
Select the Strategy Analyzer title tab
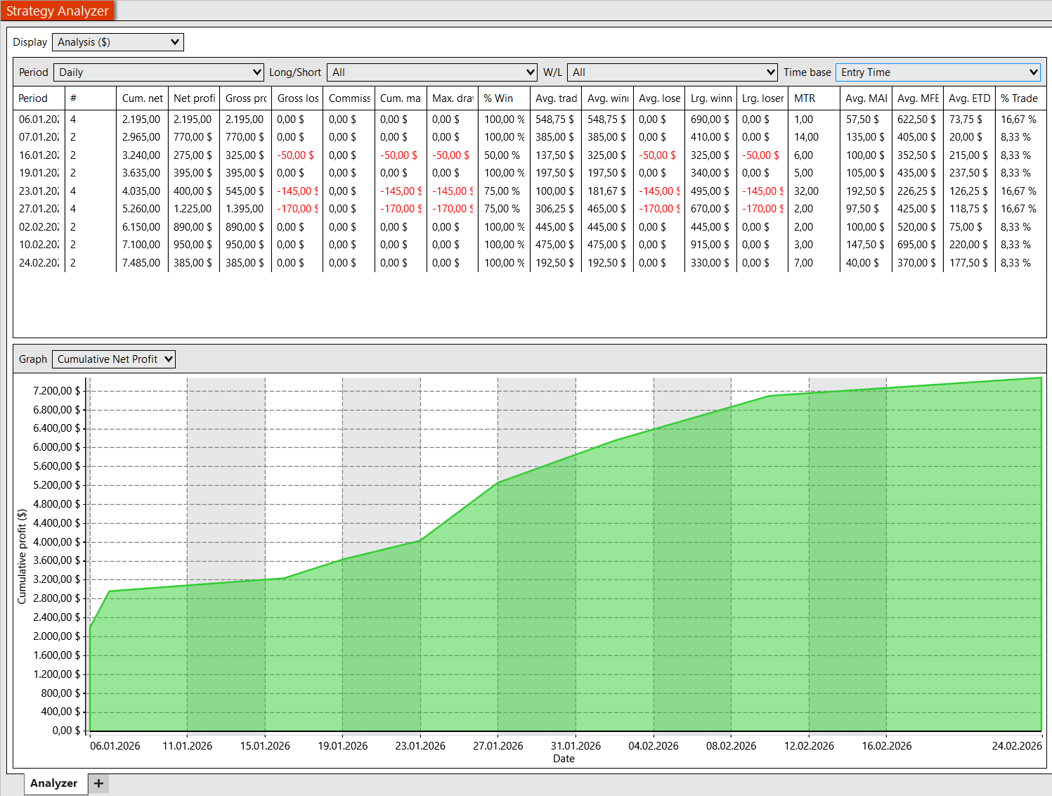[x=58, y=11]
